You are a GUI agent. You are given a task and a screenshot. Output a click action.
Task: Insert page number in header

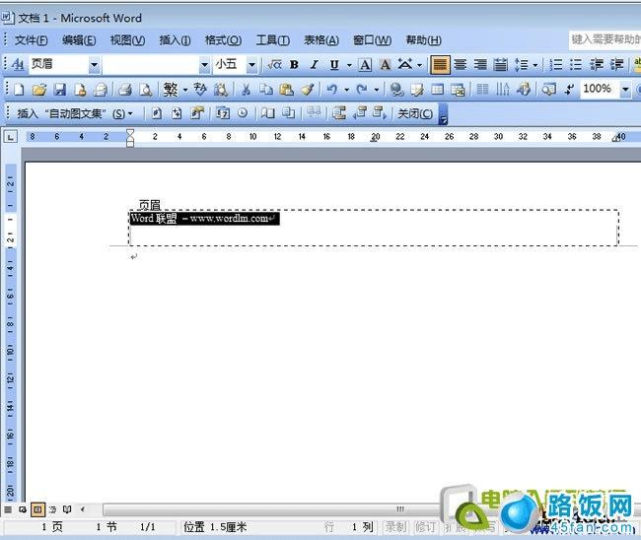[x=157, y=113]
